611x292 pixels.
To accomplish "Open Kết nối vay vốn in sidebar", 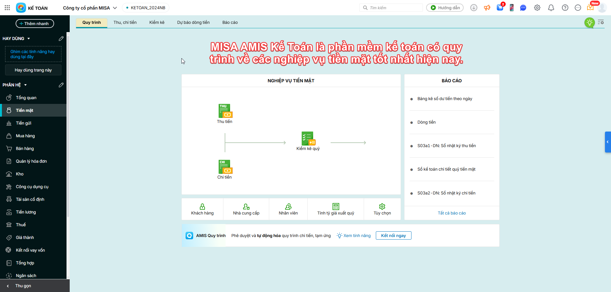I will [33, 250].
